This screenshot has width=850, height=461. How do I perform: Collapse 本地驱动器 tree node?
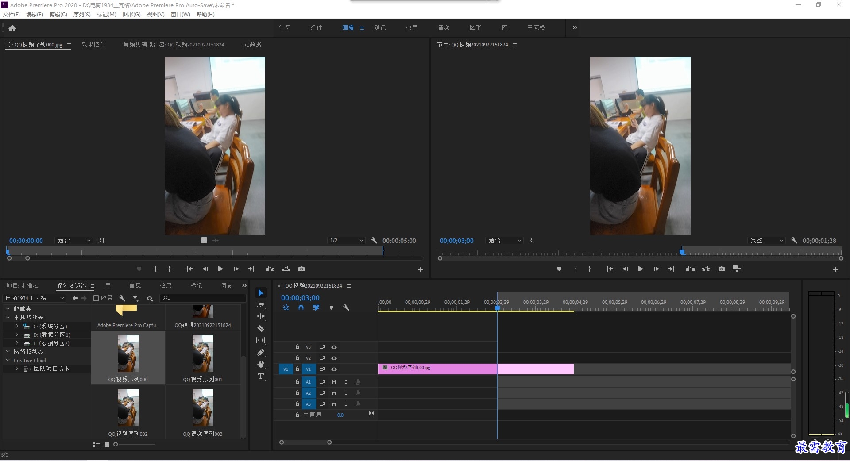8,318
